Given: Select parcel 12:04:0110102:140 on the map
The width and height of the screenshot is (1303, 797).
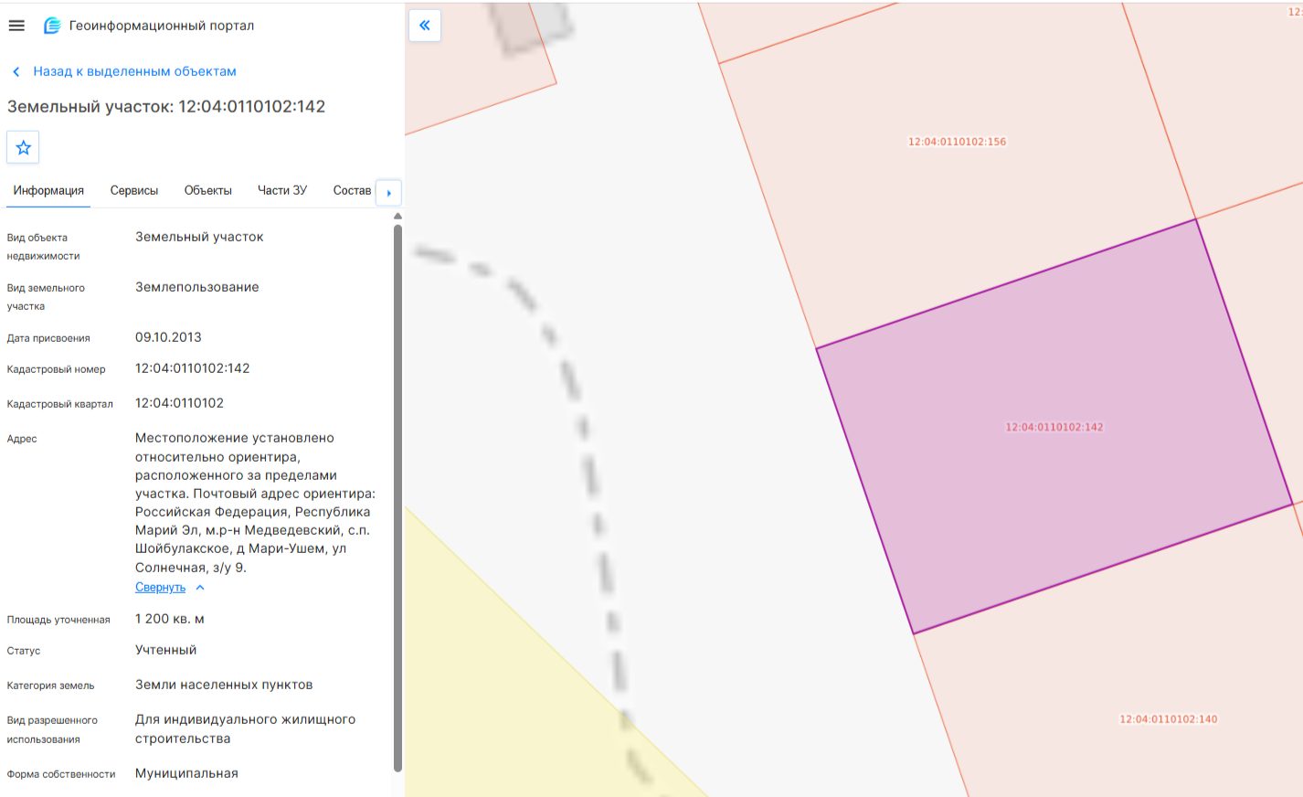Looking at the screenshot, I should click(x=1169, y=719).
